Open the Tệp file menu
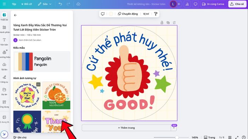Screen dimensions: 248x139 click(14, 4)
